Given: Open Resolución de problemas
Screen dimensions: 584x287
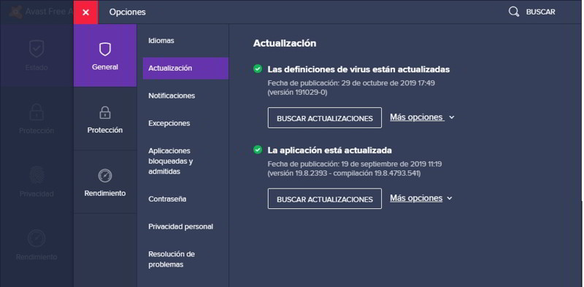Looking at the screenshot, I should 172,259.
